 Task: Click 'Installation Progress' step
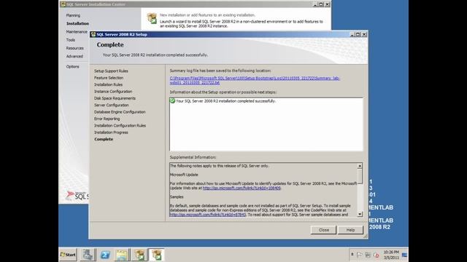(111, 132)
